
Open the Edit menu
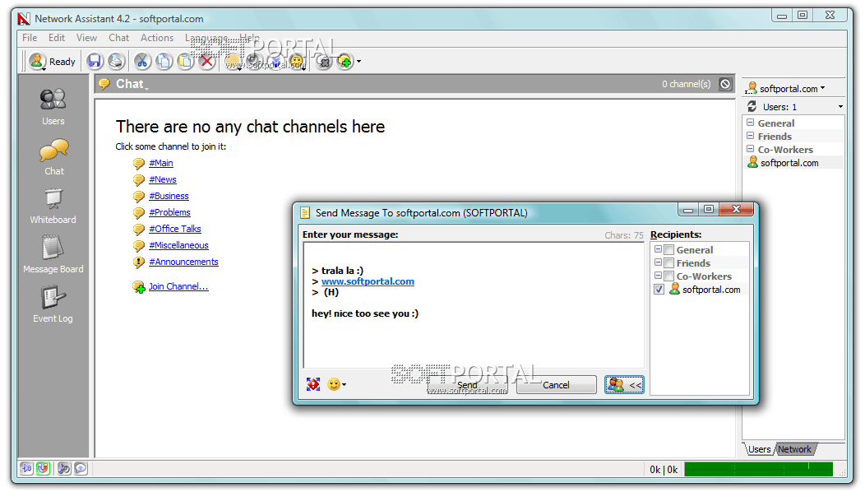coord(56,38)
